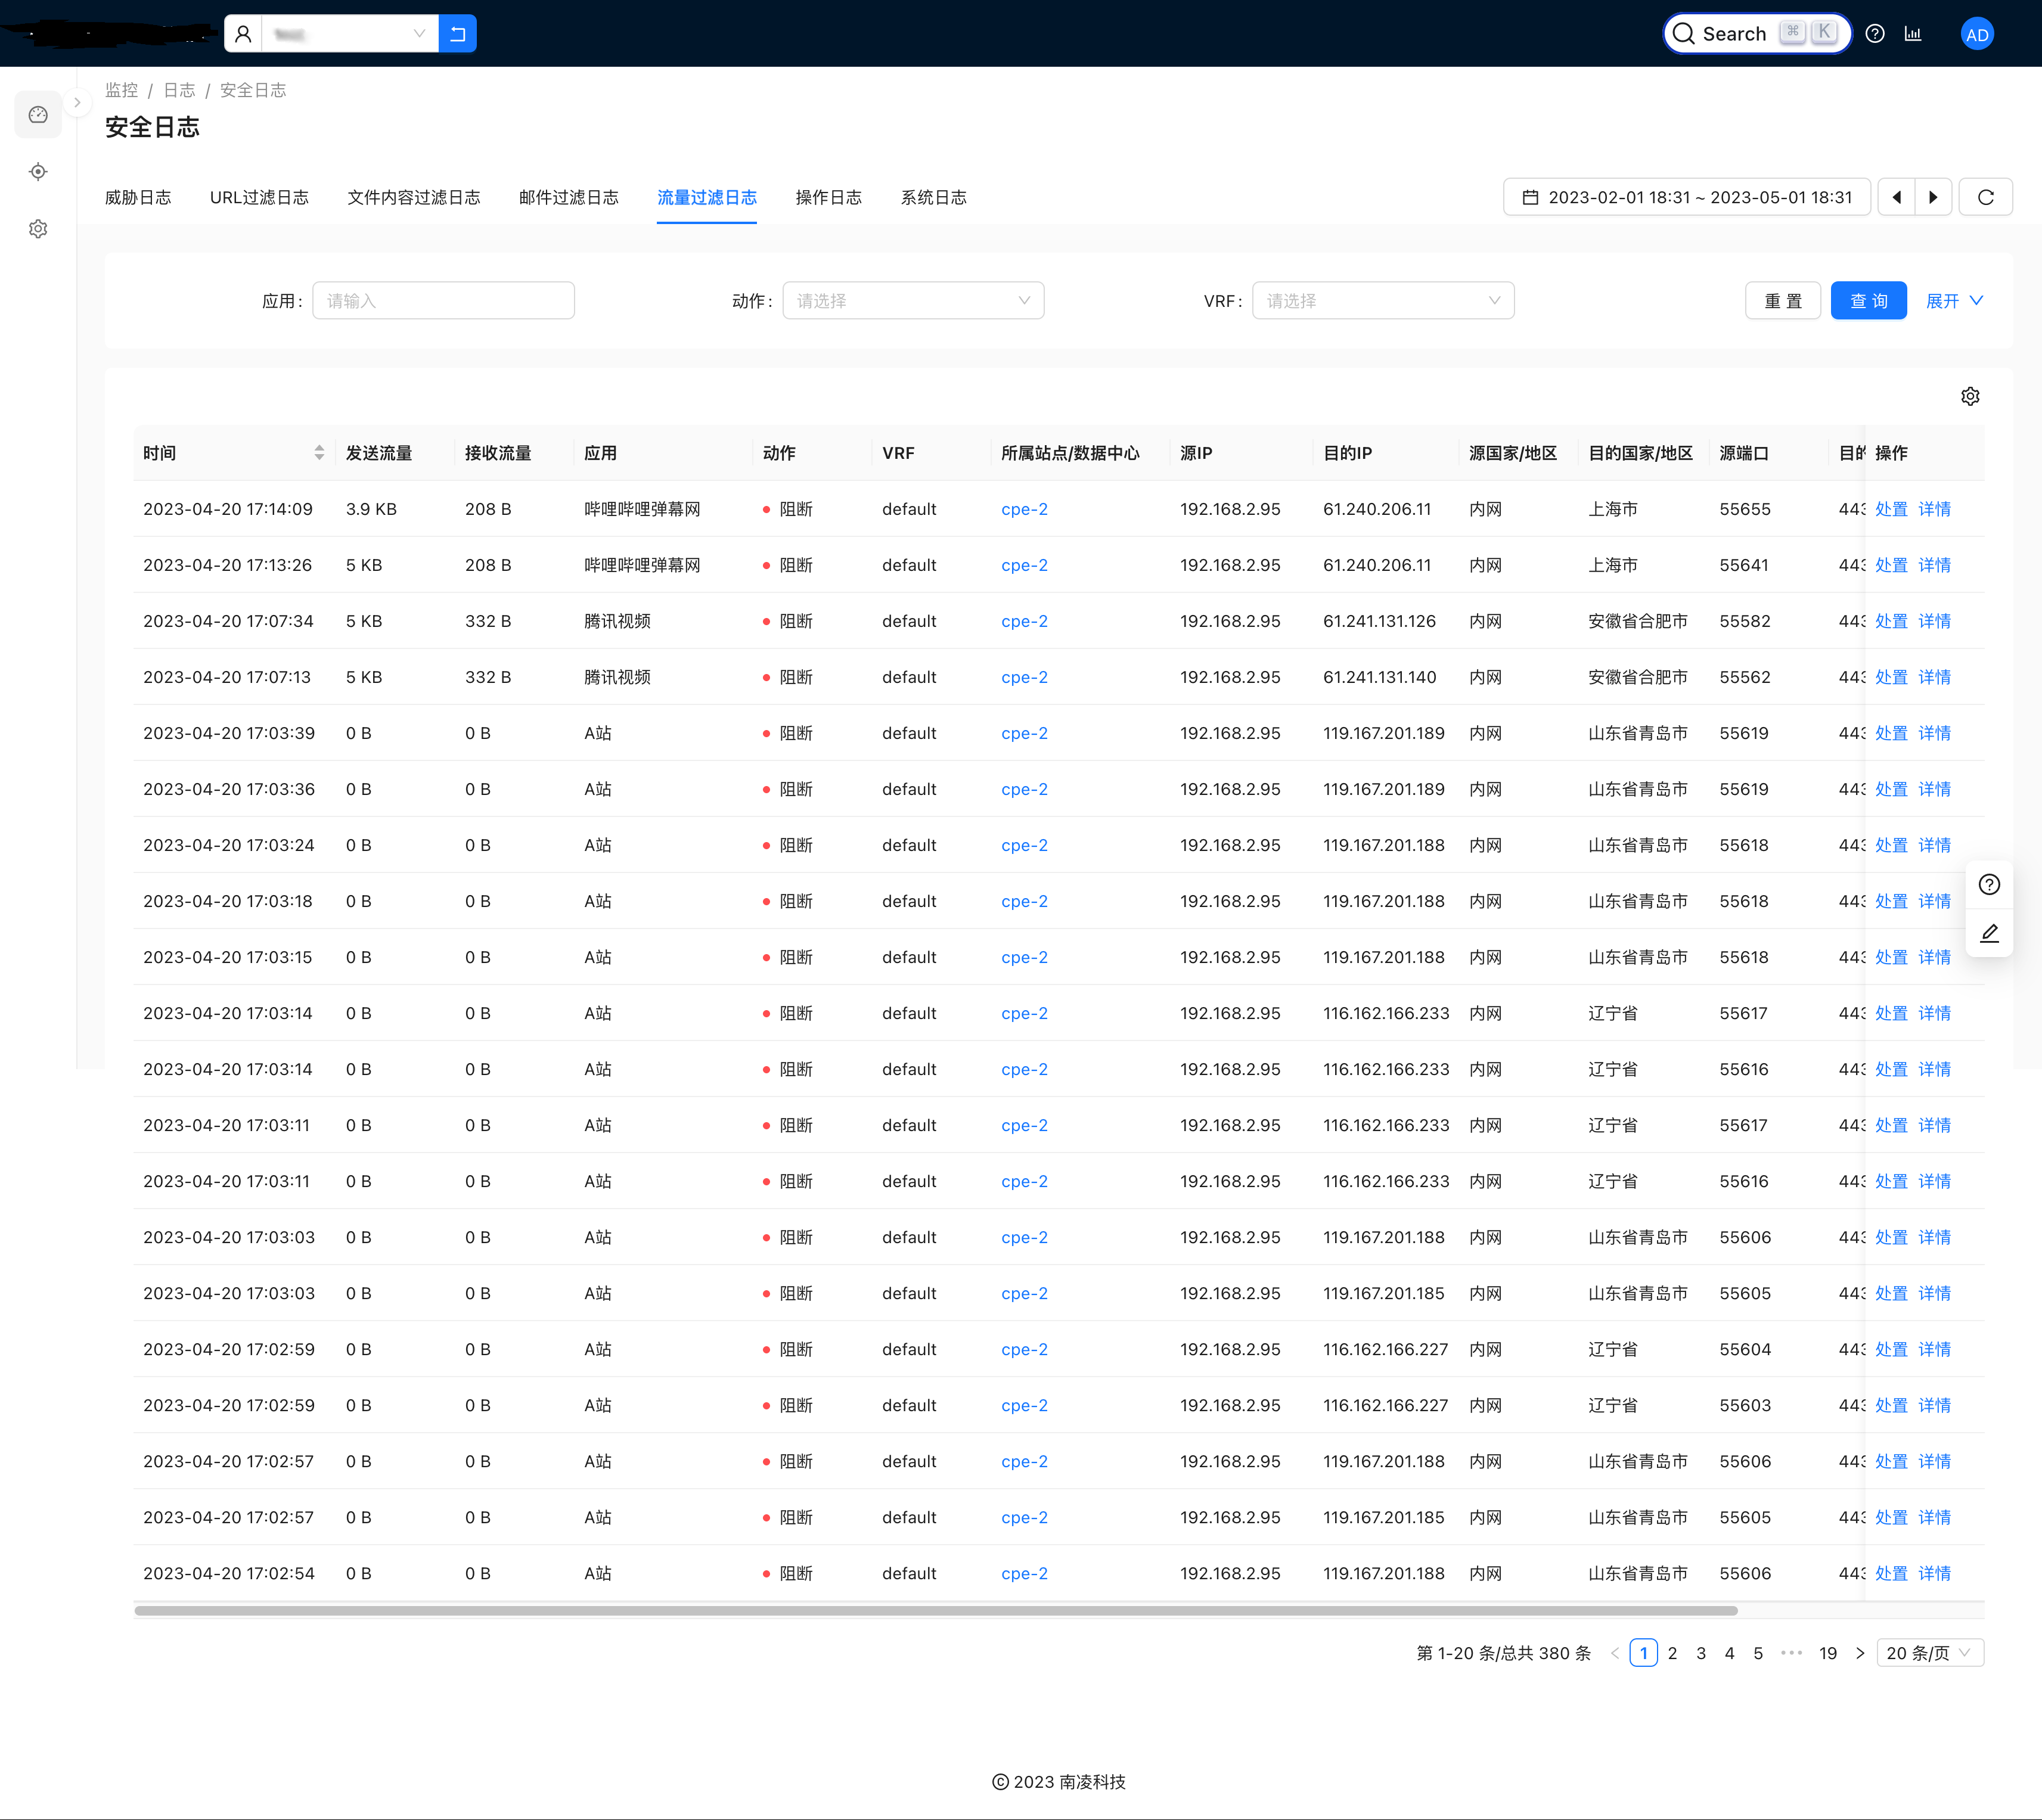This screenshot has height=1820, width=2042.
Task: Sort by the 时间 column
Action: [x=234, y=453]
